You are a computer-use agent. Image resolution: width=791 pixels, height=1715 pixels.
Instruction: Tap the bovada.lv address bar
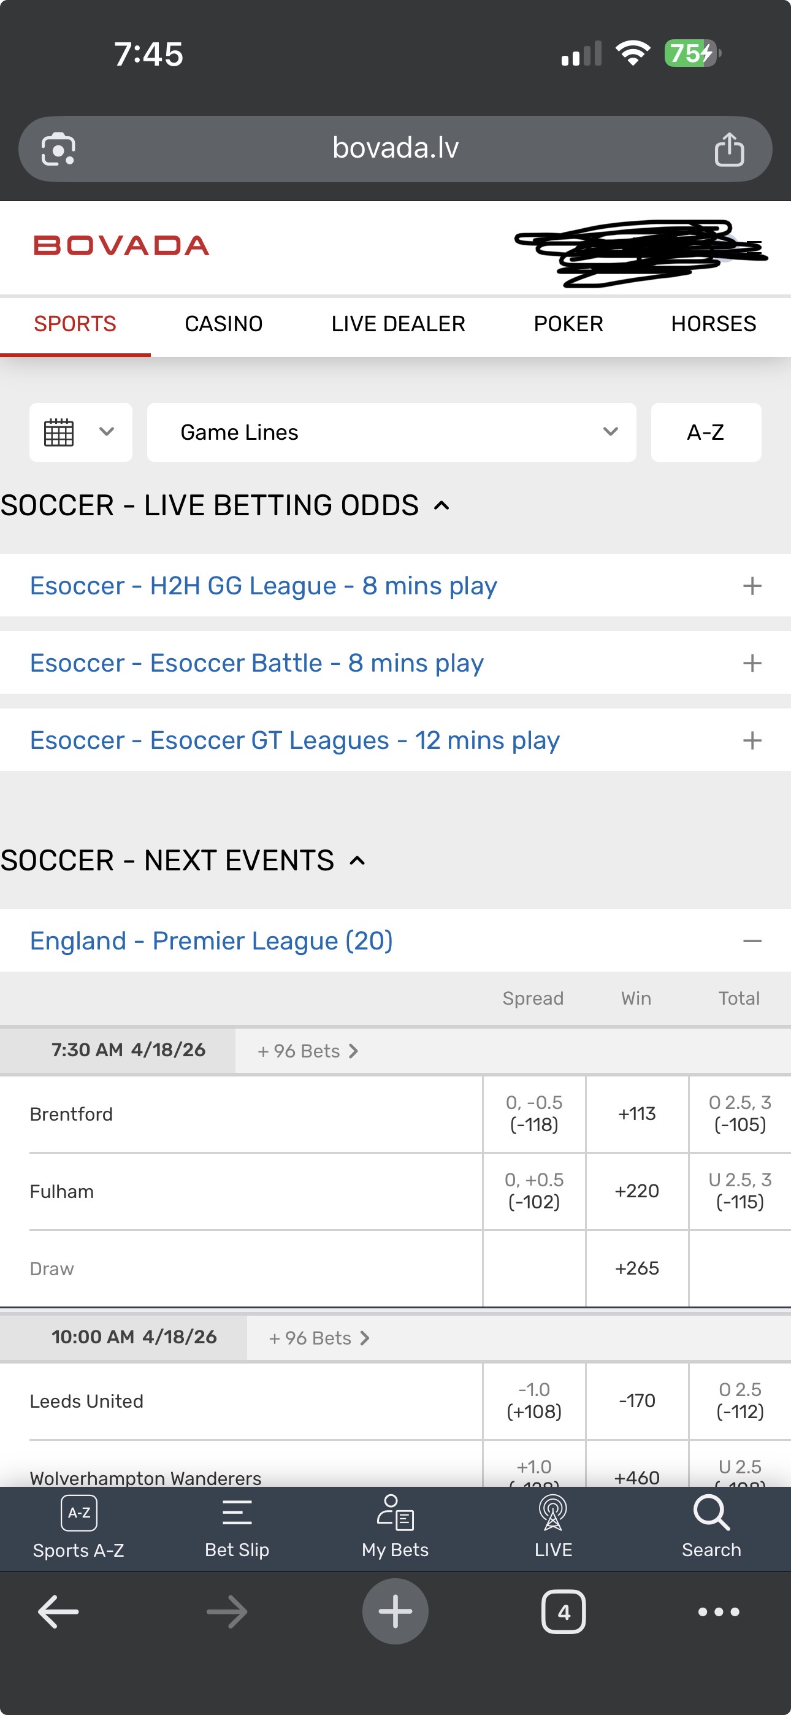click(x=395, y=149)
